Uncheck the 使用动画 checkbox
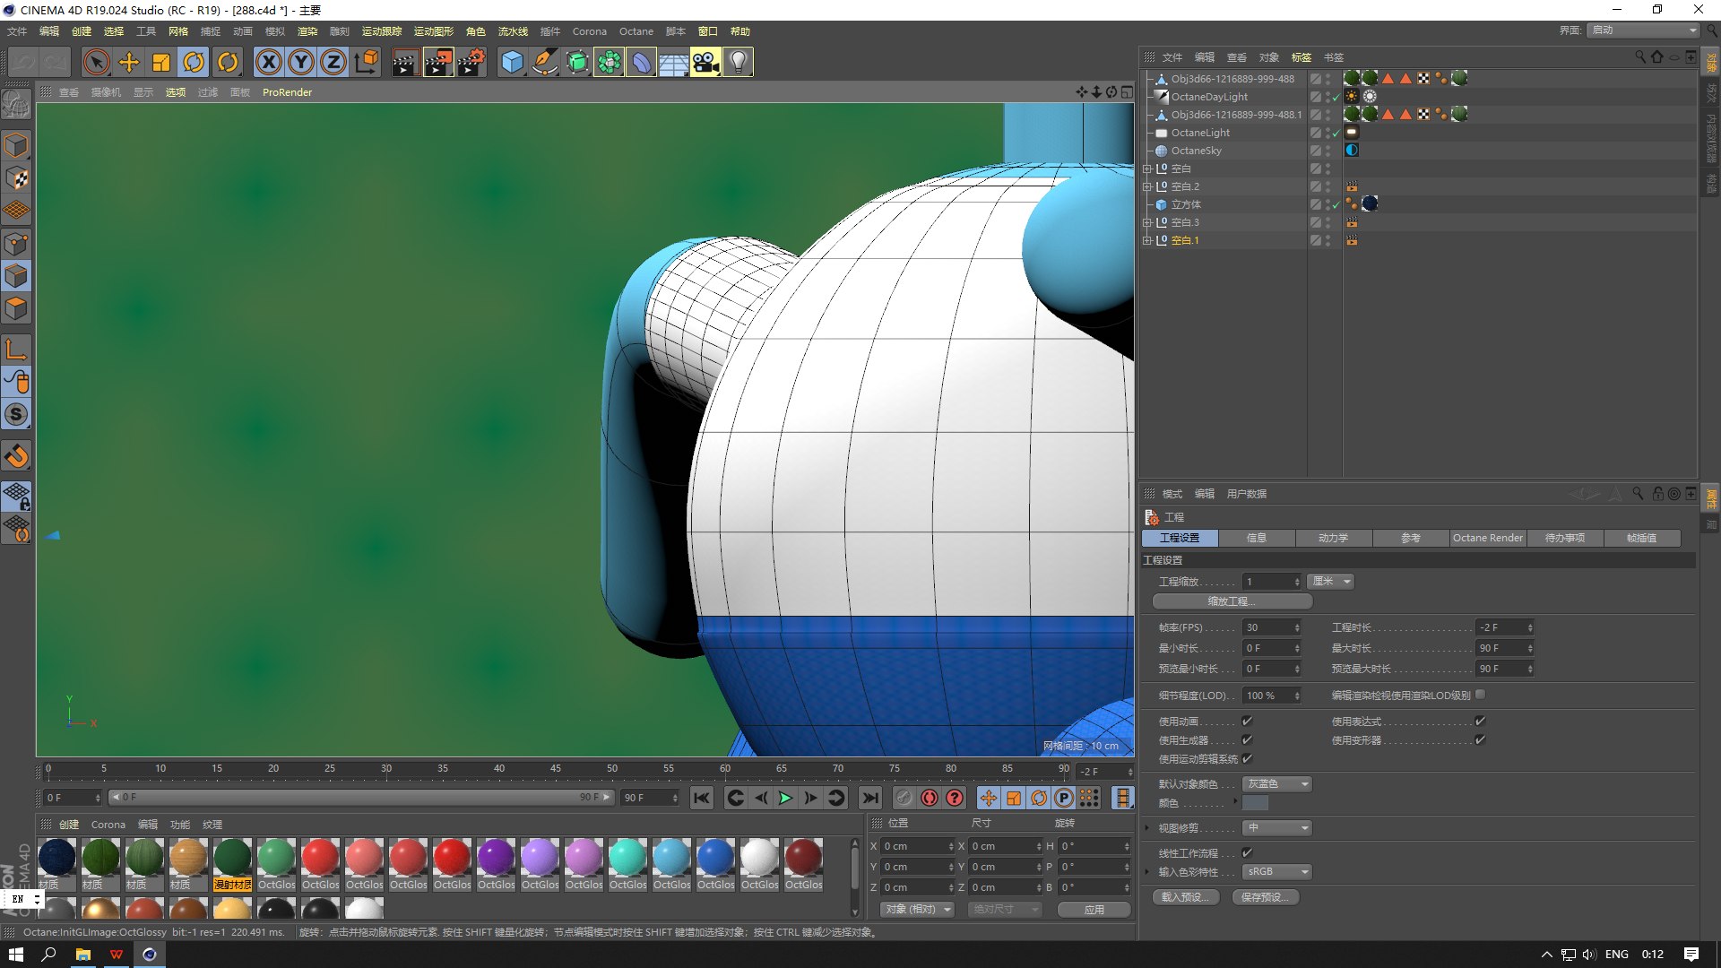Image resolution: width=1721 pixels, height=968 pixels. [1247, 721]
